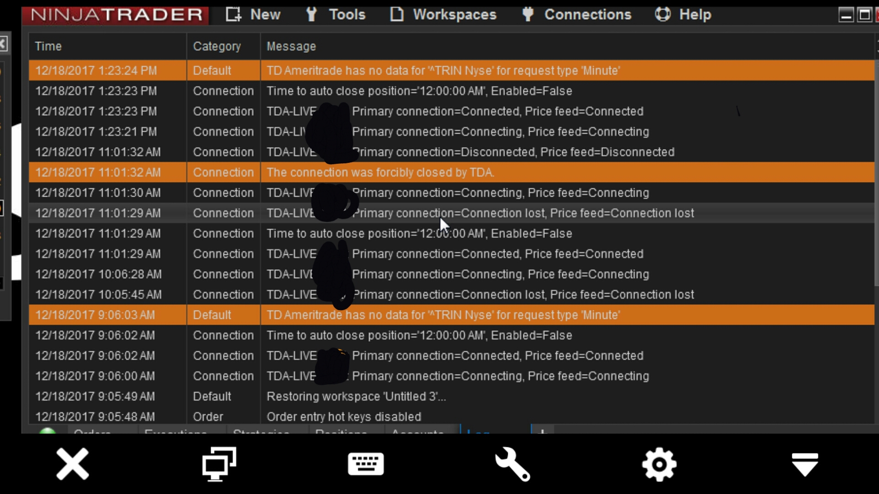Open the New menu
The height and width of the screenshot is (494, 879).
pyautogui.click(x=253, y=15)
